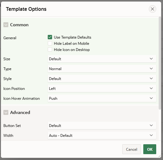The width and height of the screenshot is (163, 160).
Task: Open the Type dropdown showing Normal
Action: (102, 69)
